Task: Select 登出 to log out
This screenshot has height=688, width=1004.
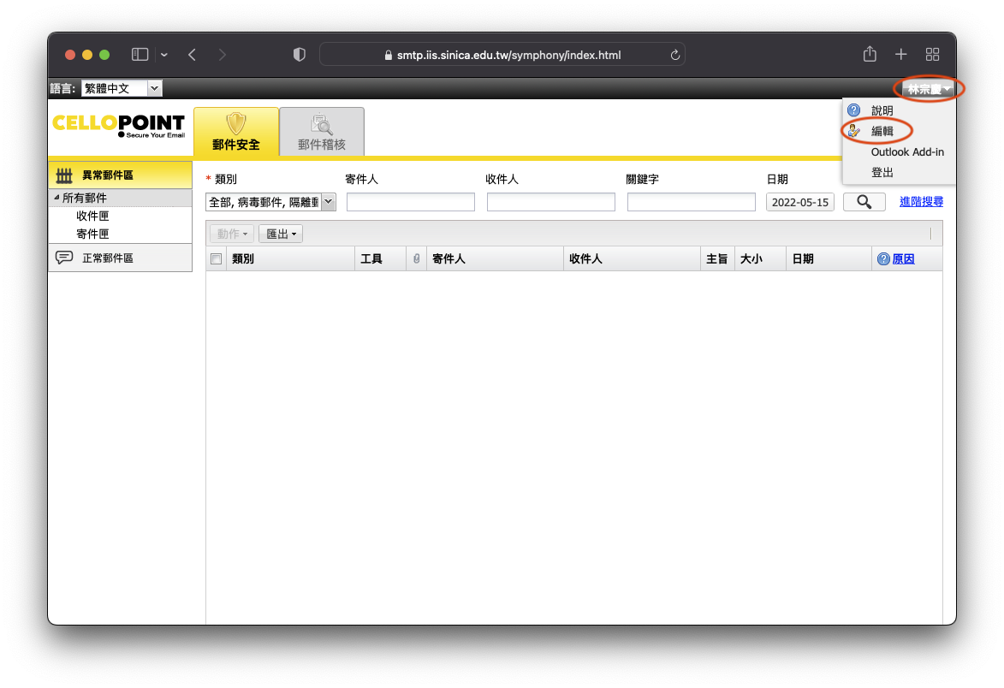Action: (x=882, y=172)
